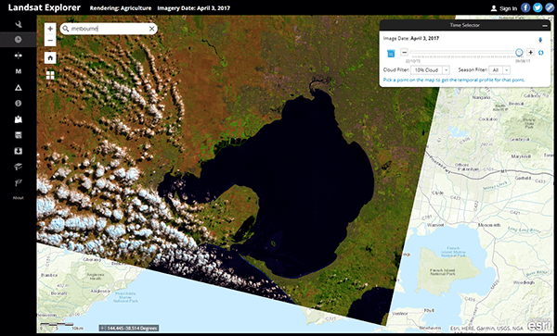The height and width of the screenshot is (336, 557).
Task: Share via the Twitter icon
Action: click(538, 7)
